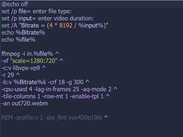183x137 pixels.
Task: Click 'input=' in the second set /p line
Action: coord(27,18)
